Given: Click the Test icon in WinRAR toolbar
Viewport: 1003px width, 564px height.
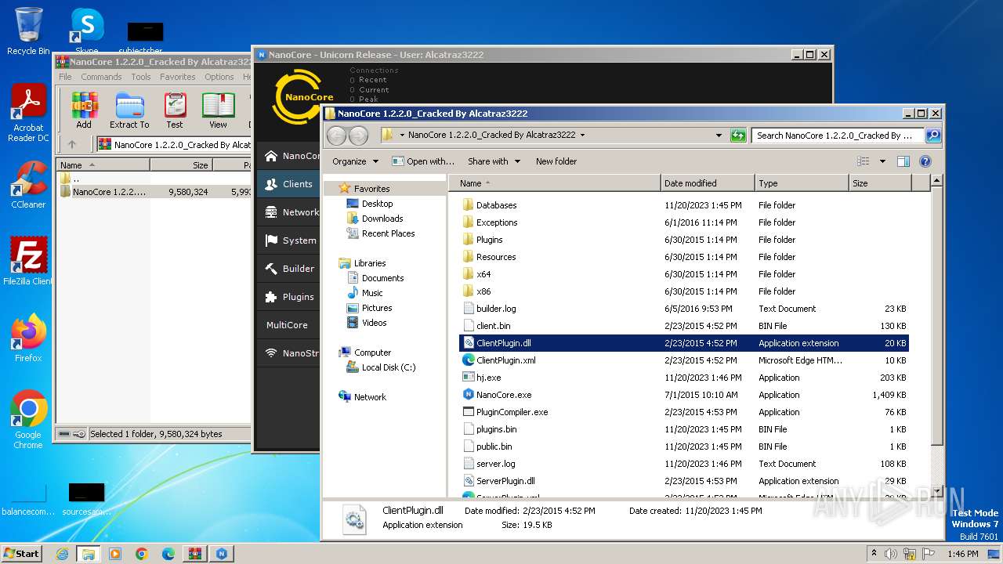Looking at the screenshot, I should click(x=175, y=110).
